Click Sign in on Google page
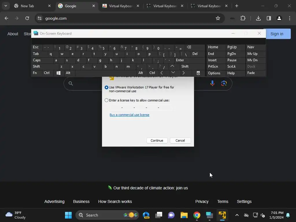Viewport: 296px width, 222px height. click(277, 34)
